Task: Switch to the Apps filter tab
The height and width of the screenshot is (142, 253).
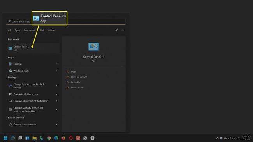Action: click(17, 30)
